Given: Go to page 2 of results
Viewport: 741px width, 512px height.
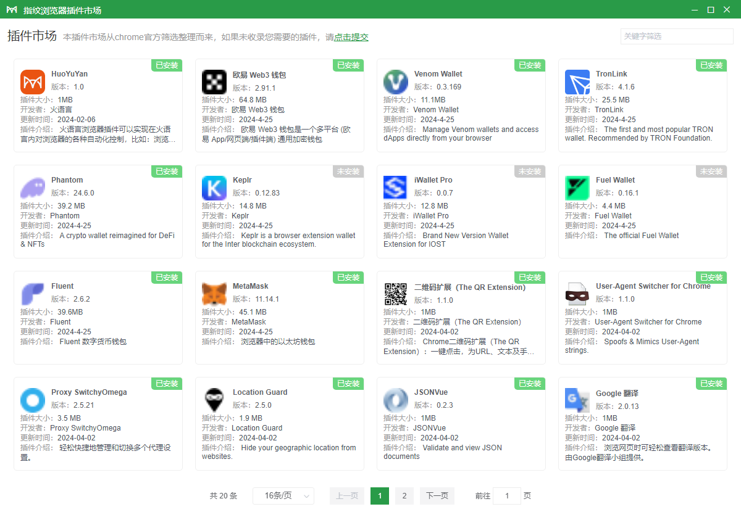Looking at the screenshot, I should pyautogui.click(x=404, y=496).
